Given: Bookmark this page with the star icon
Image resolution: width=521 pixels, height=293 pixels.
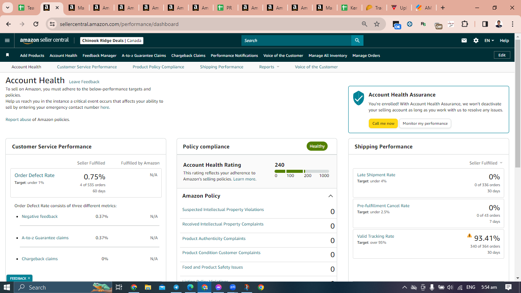Looking at the screenshot, I should click(x=377, y=24).
